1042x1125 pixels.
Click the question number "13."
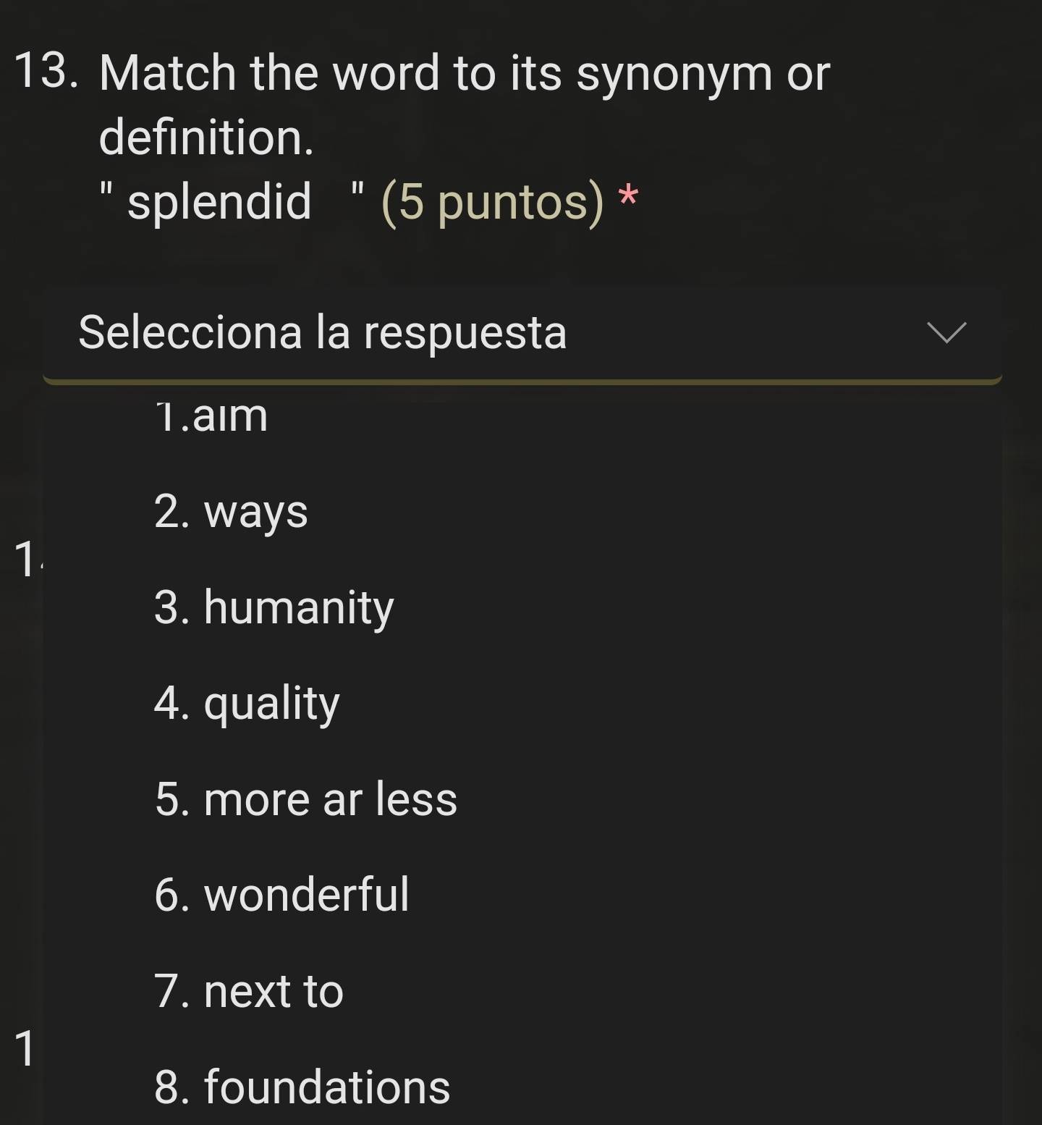46,73
